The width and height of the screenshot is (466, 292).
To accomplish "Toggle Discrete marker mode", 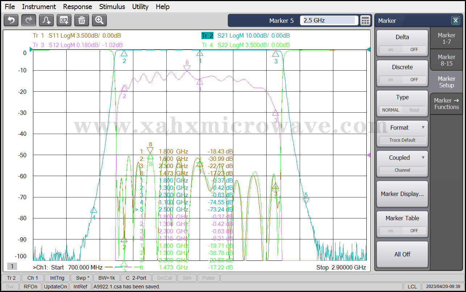I will [402, 80].
